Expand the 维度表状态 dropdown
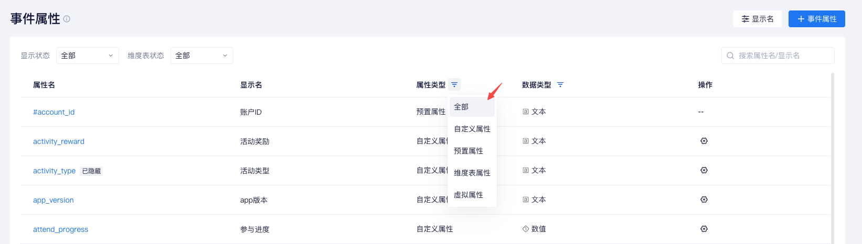 click(202, 56)
